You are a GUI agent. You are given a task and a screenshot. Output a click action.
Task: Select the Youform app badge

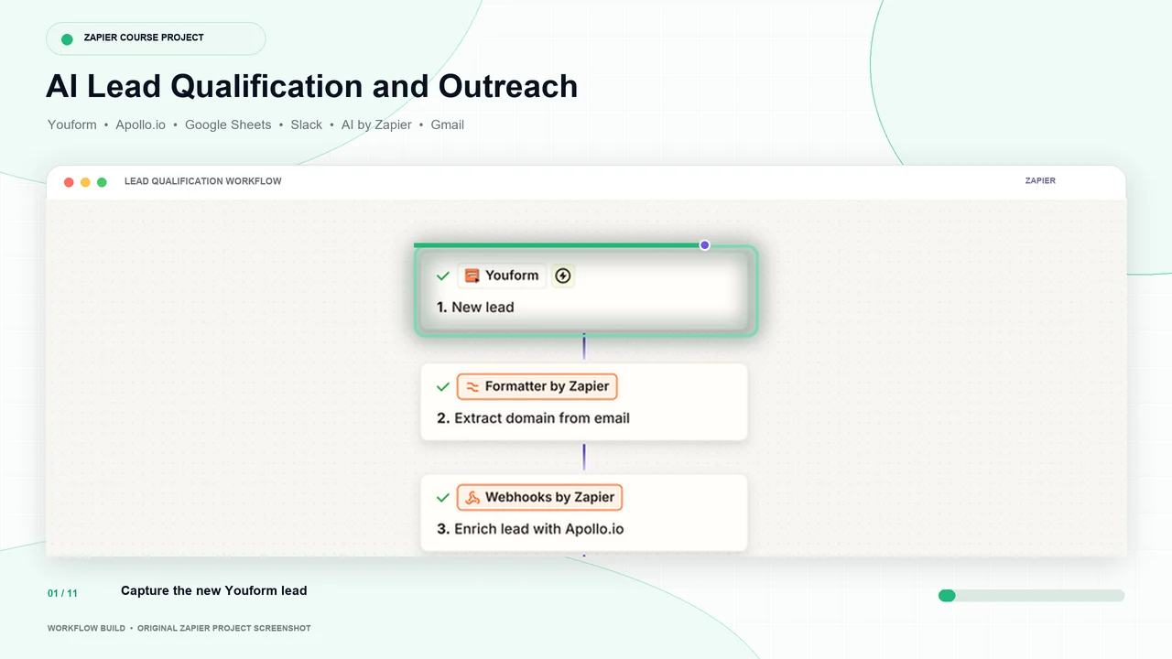point(502,275)
